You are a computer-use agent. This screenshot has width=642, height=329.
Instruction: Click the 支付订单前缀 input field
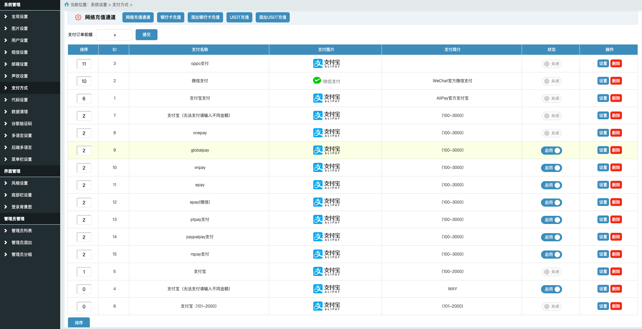pos(114,35)
